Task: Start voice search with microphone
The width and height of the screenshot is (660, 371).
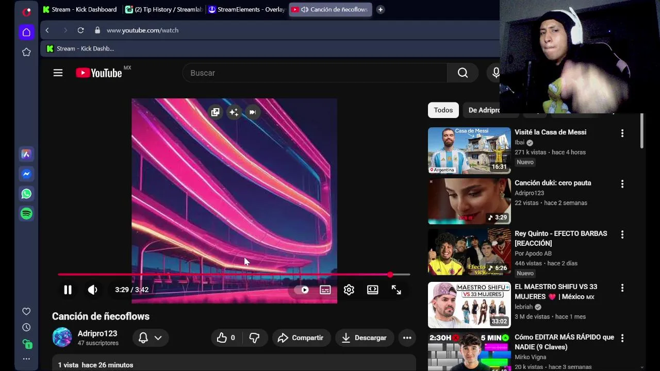Action: tap(495, 73)
